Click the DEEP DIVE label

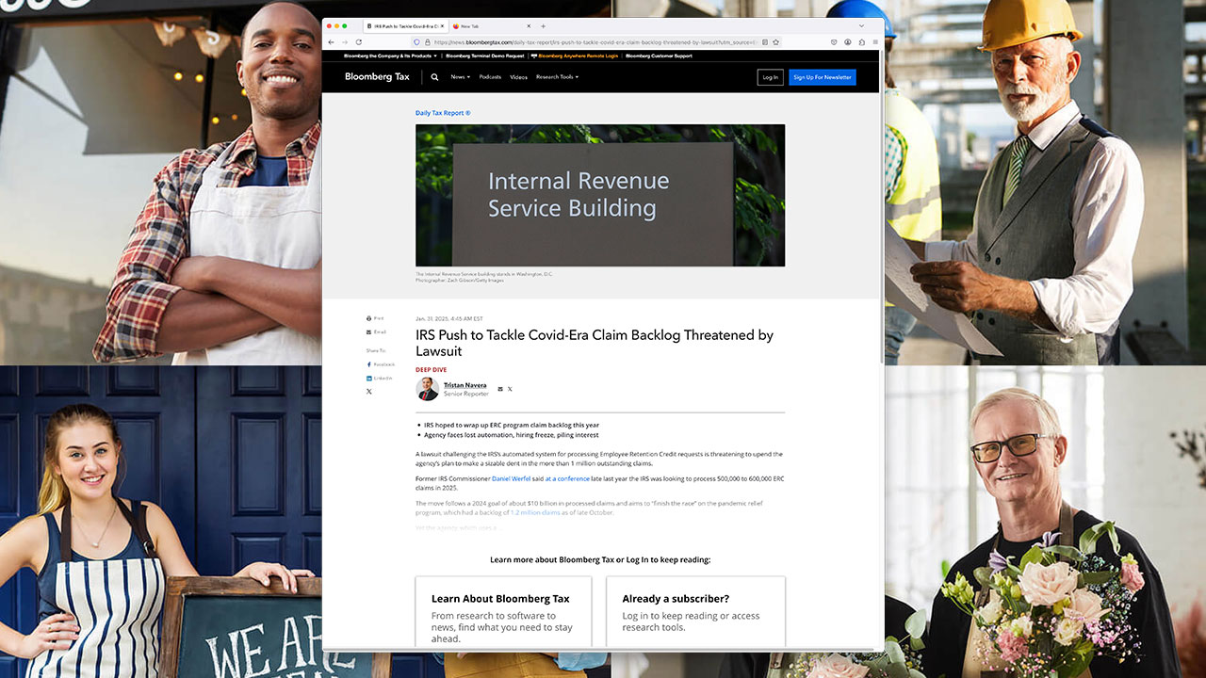432,370
